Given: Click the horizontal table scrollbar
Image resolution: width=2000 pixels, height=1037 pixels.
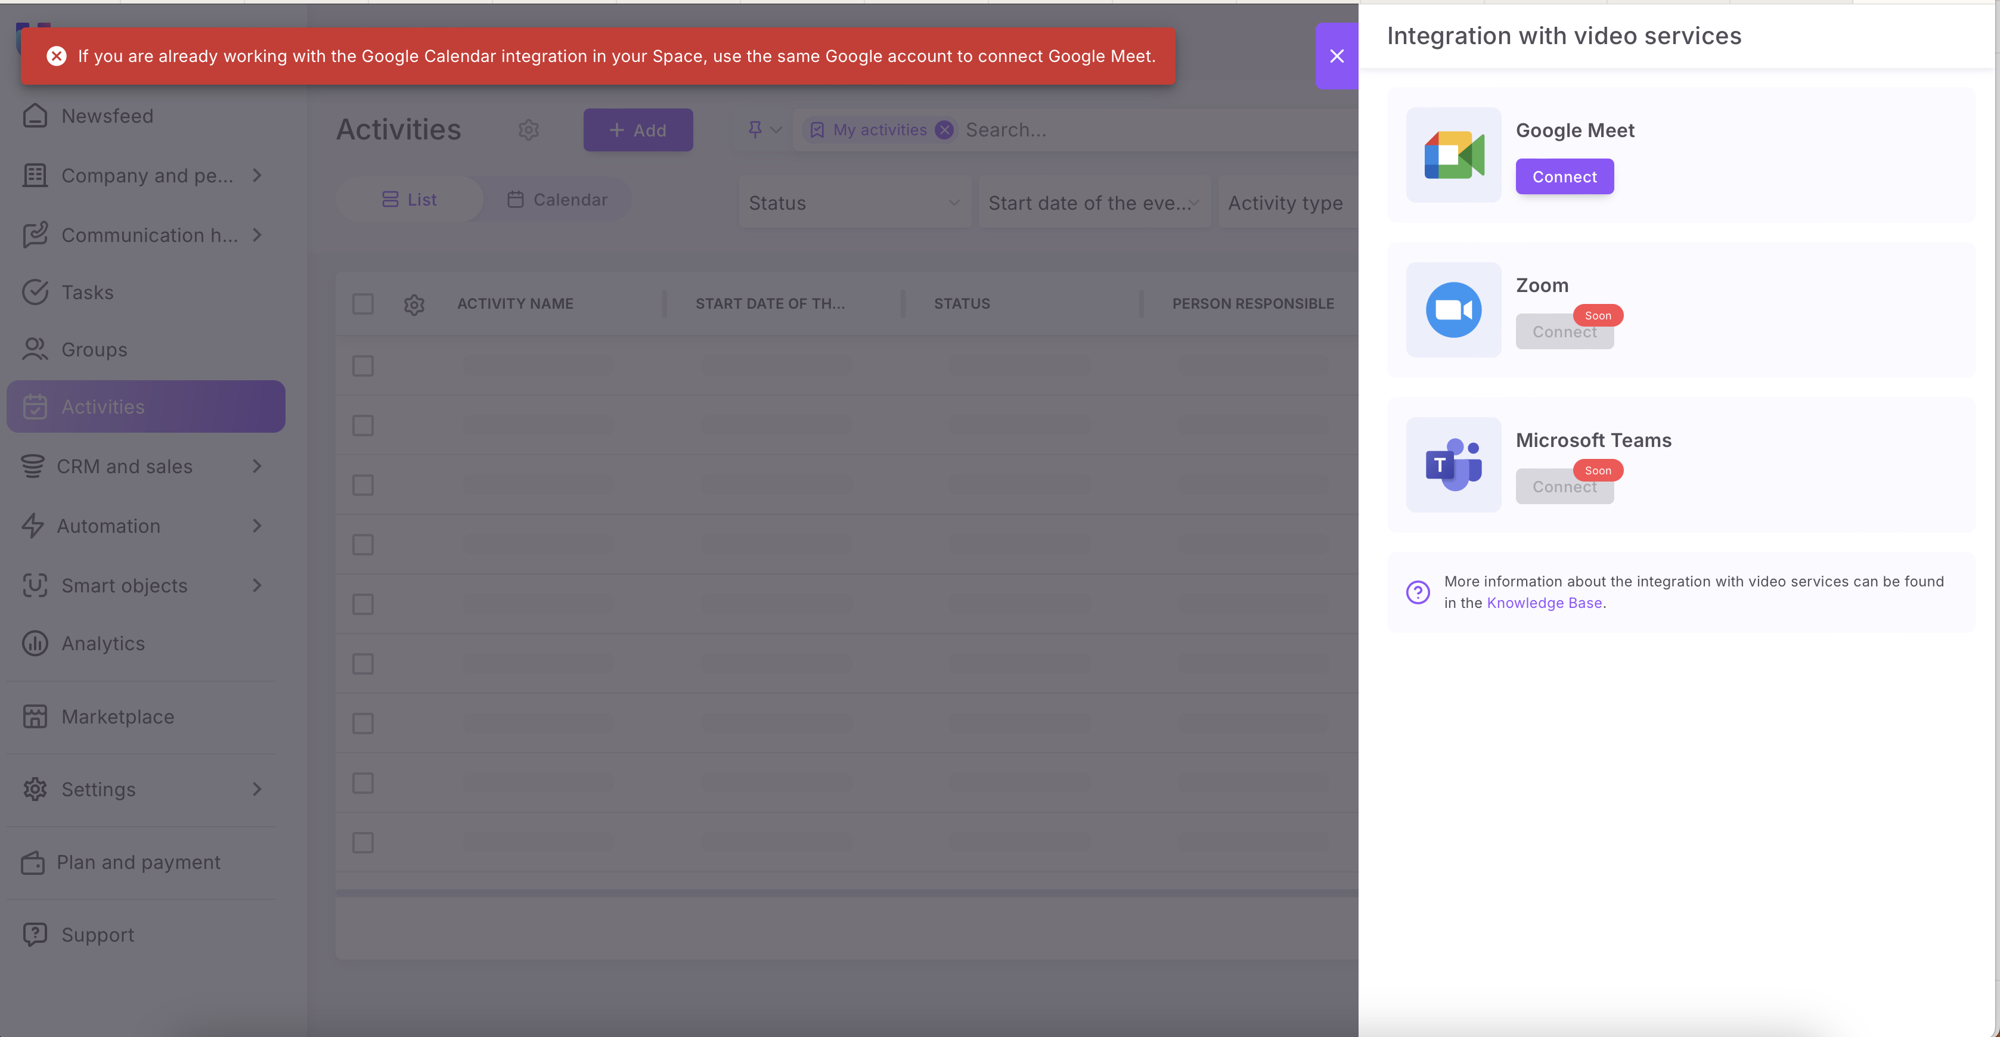Looking at the screenshot, I should click(846, 893).
